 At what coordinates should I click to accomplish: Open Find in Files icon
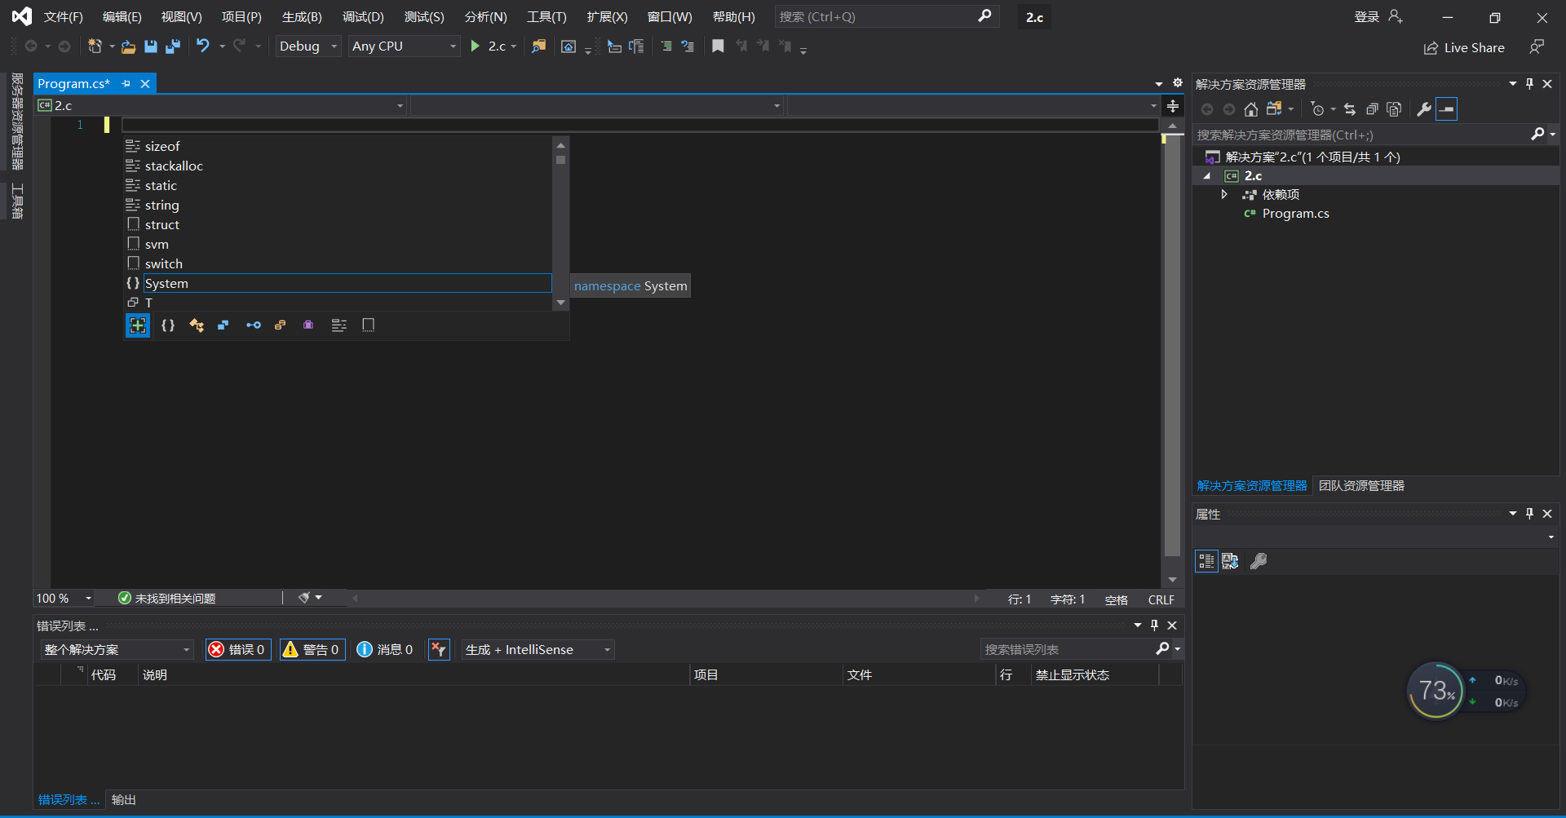point(538,46)
